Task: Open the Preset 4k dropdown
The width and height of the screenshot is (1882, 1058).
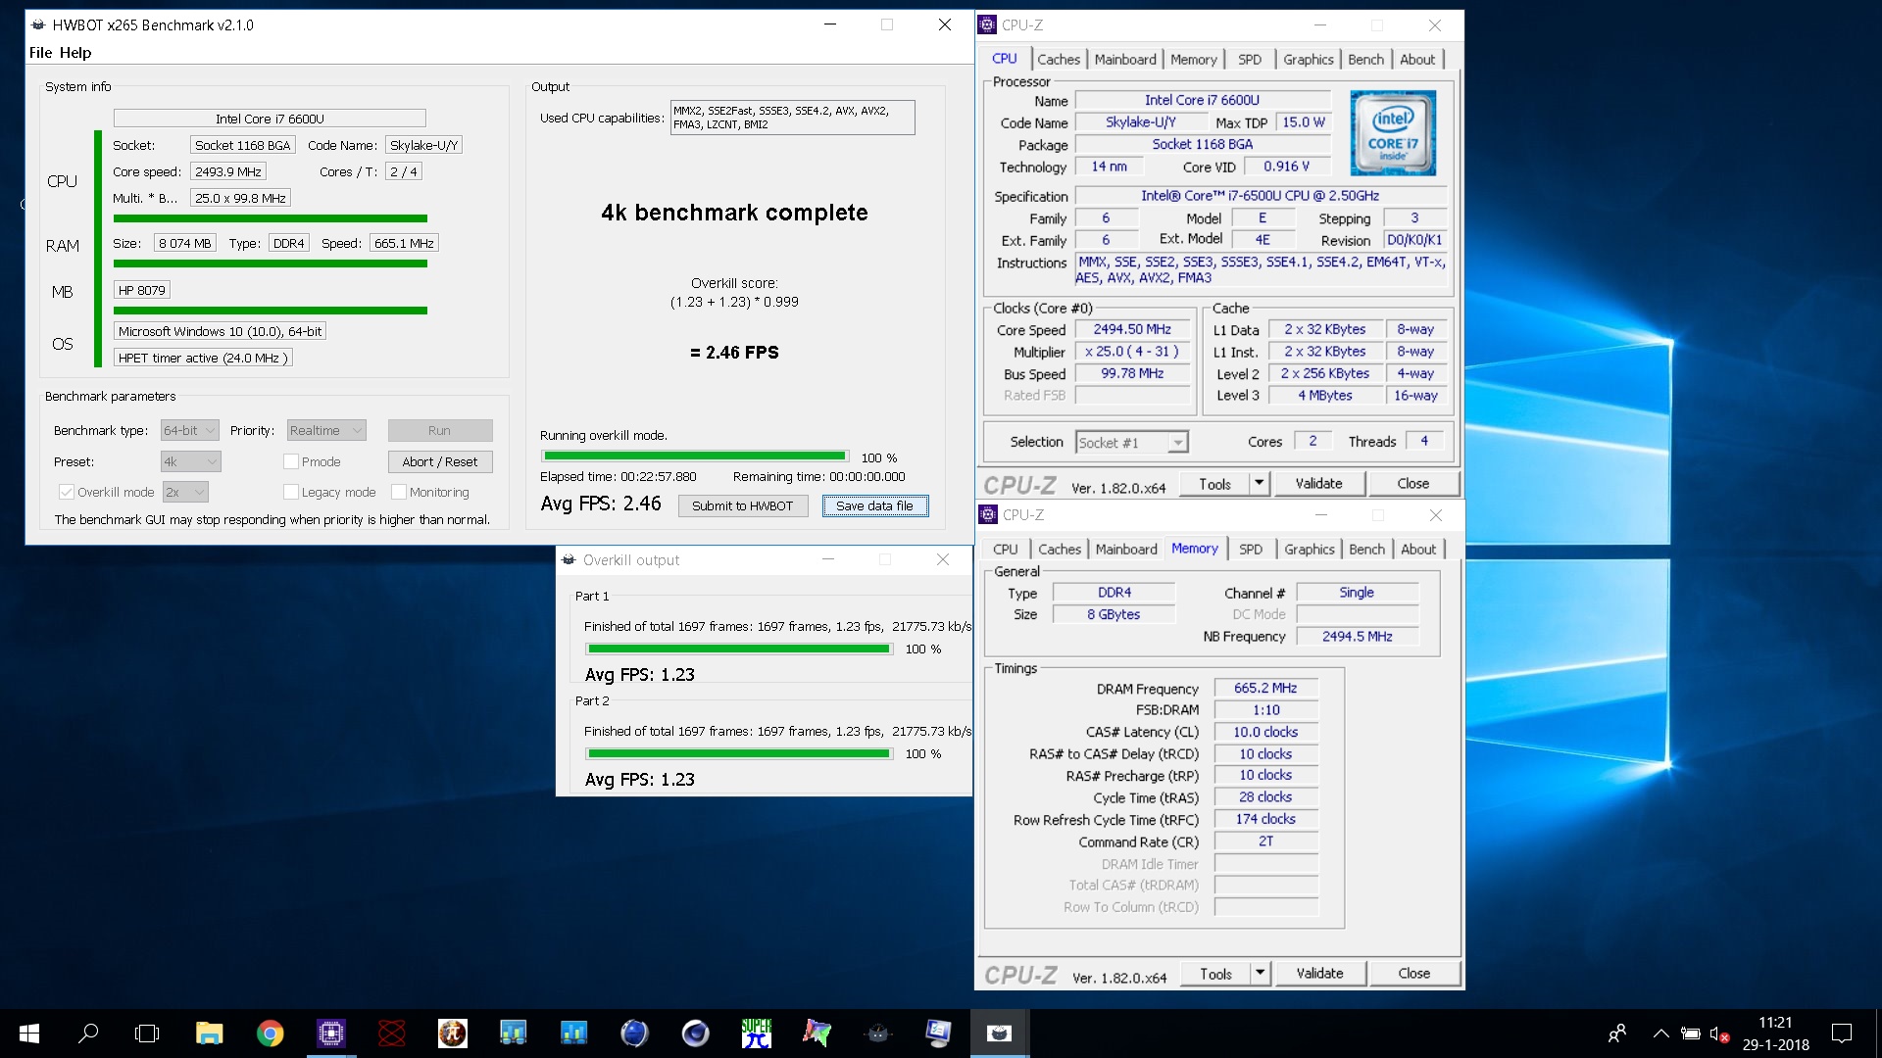Action: [191, 461]
